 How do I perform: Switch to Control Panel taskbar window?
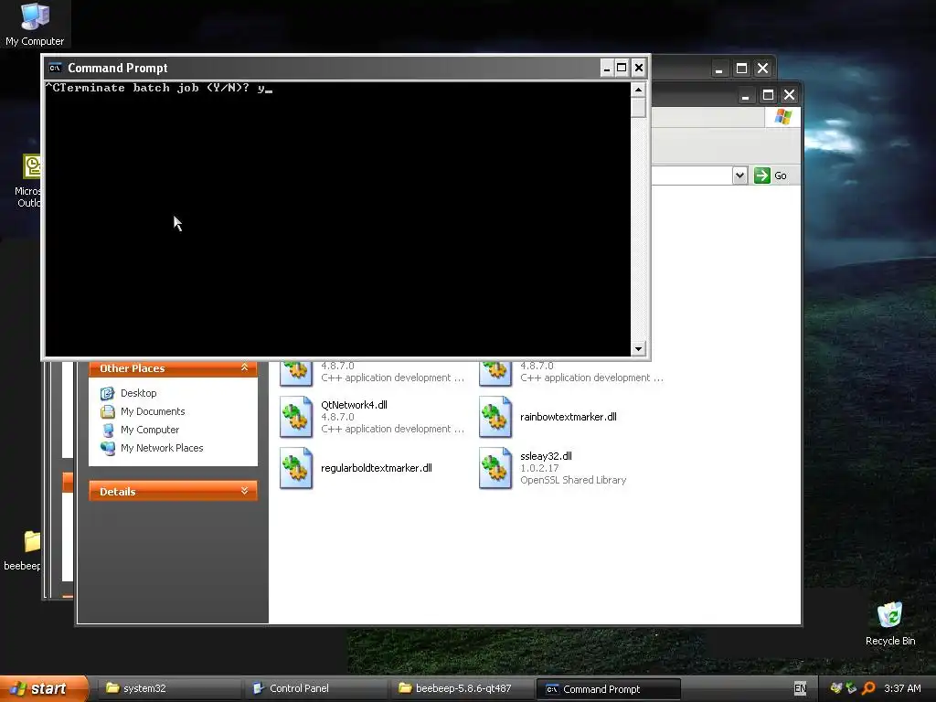[x=314, y=688]
